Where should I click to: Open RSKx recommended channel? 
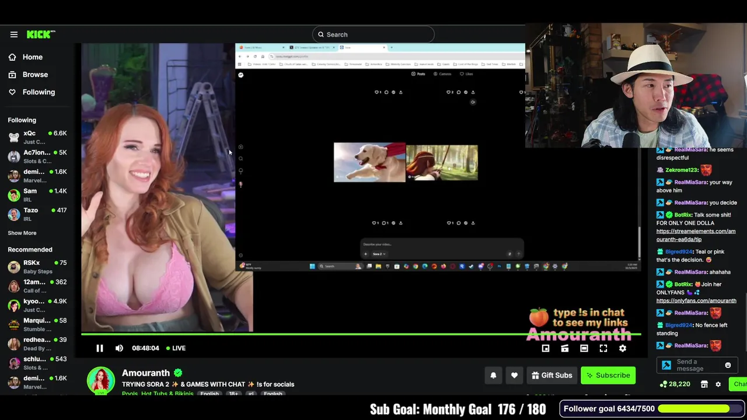(x=37, y=267)
